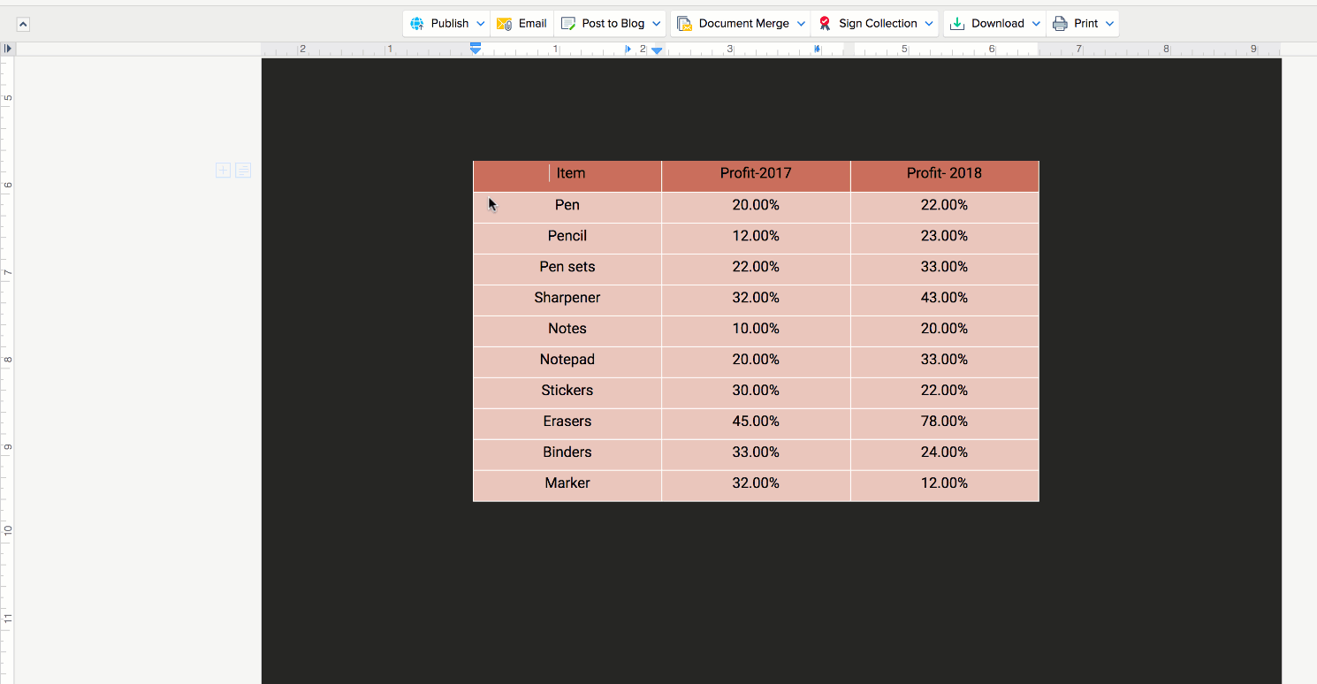The width and height of the screenshot is (1317, 684).
Task: Click the 78.00% cell
Action: point(945,424)
